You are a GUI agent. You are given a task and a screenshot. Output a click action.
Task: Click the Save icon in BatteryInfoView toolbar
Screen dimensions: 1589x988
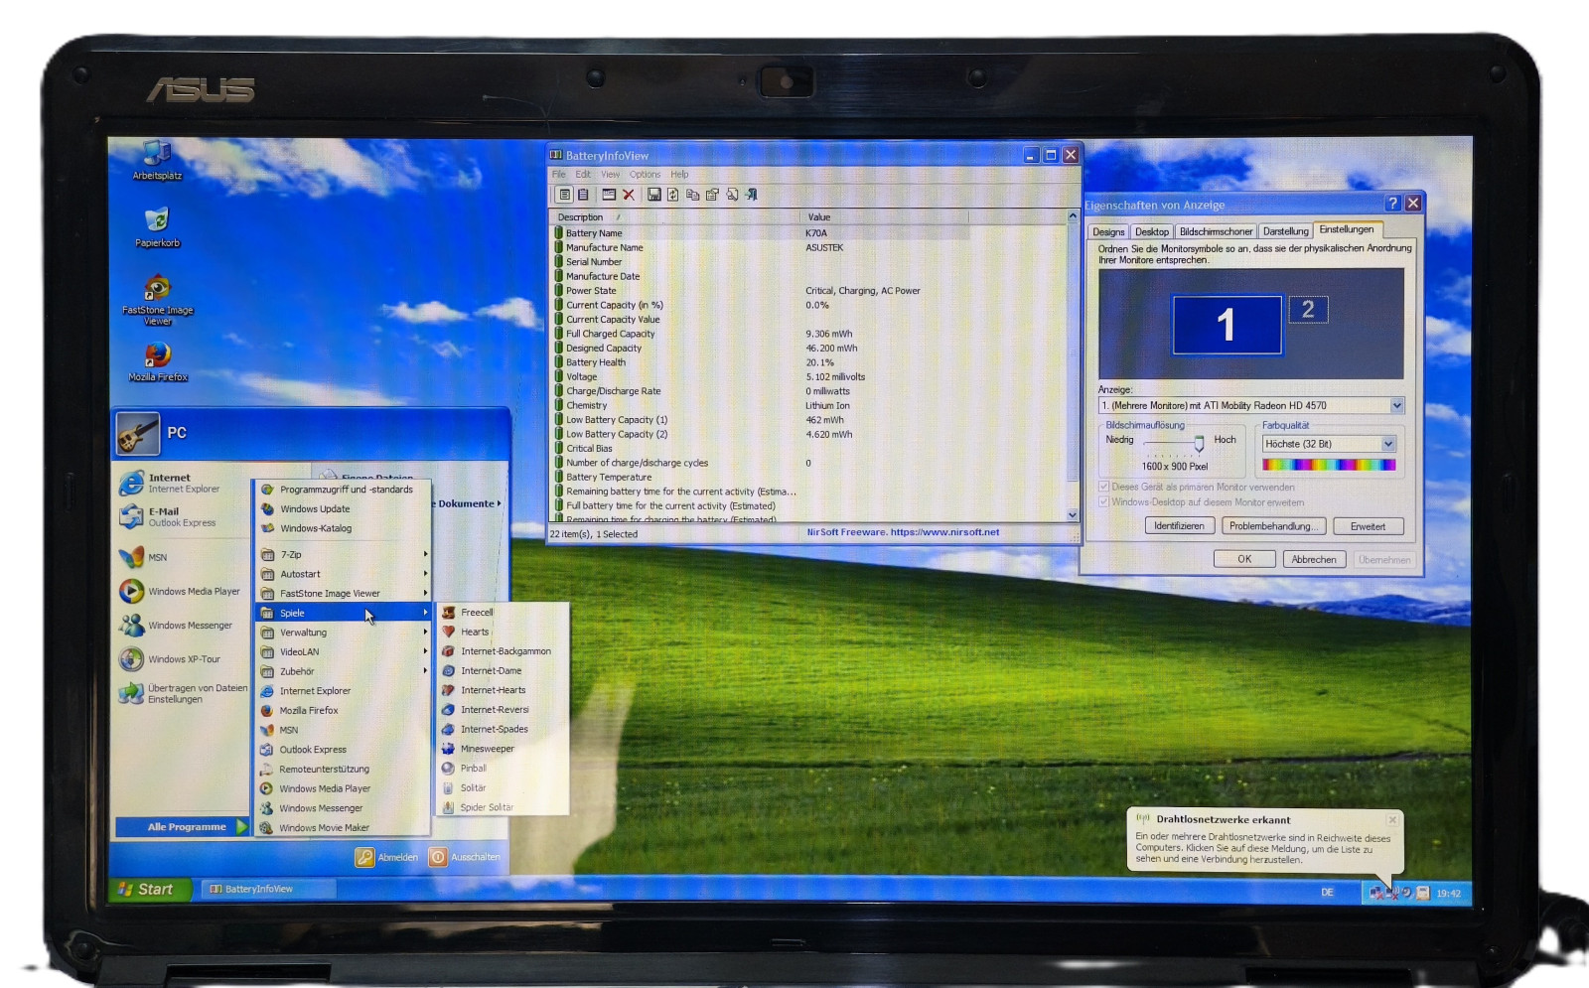(653, 195)
